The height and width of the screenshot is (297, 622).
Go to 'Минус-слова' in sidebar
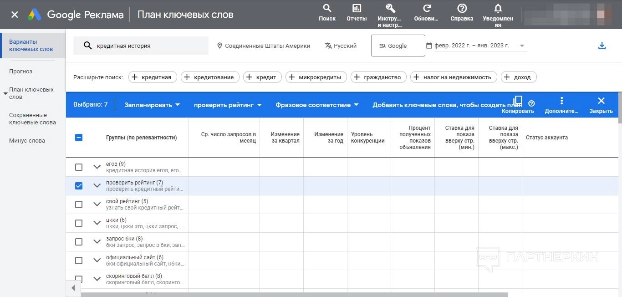(27, 141)
